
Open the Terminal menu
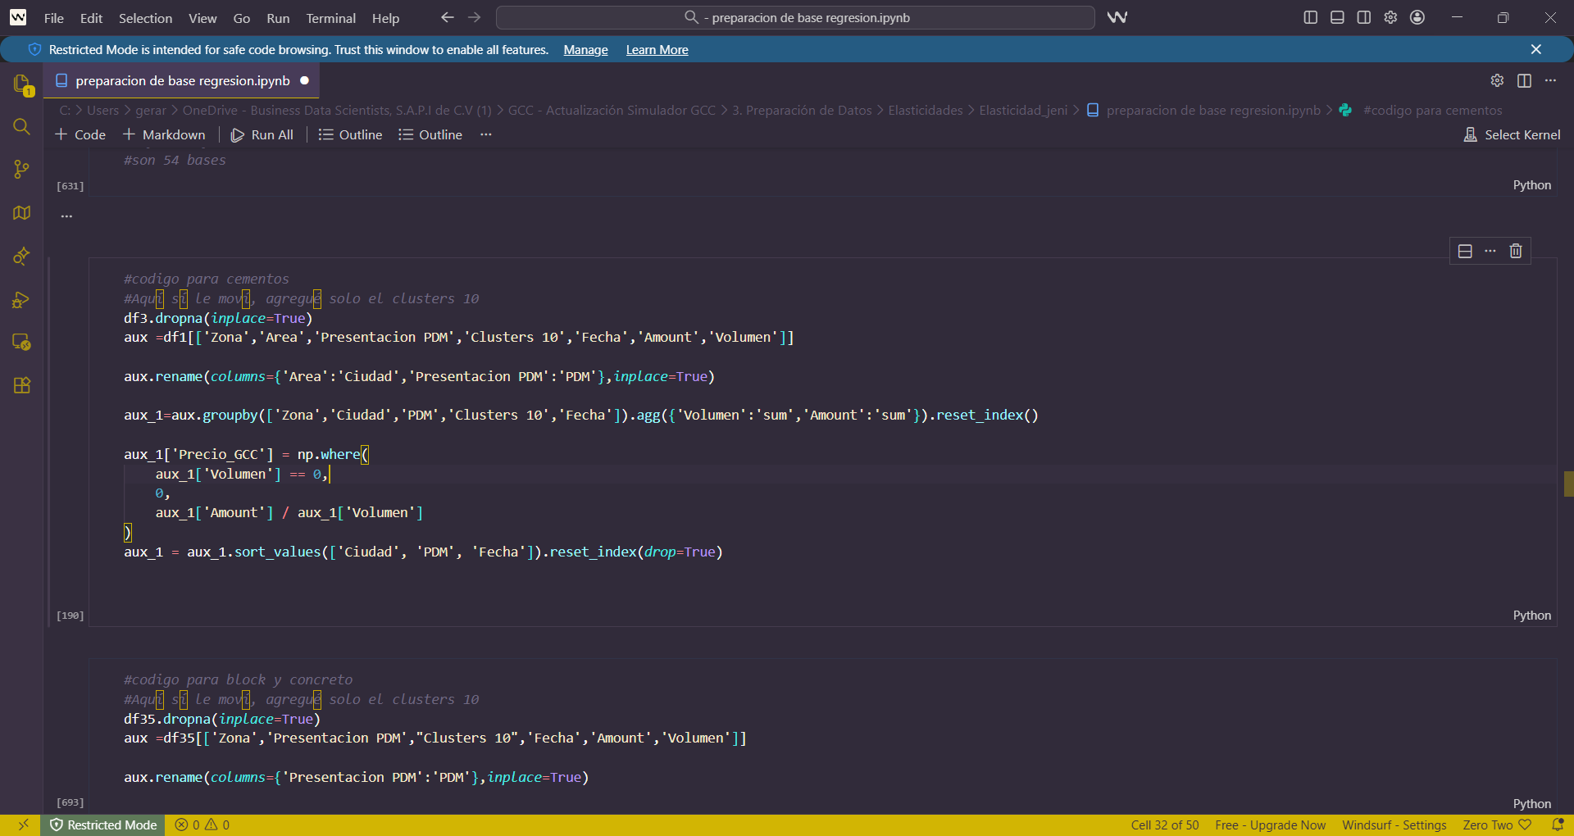(x=330, y=18)
